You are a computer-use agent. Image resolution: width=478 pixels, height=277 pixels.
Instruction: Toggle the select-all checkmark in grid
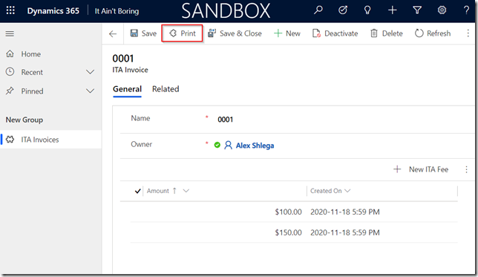tap(137, 191)
